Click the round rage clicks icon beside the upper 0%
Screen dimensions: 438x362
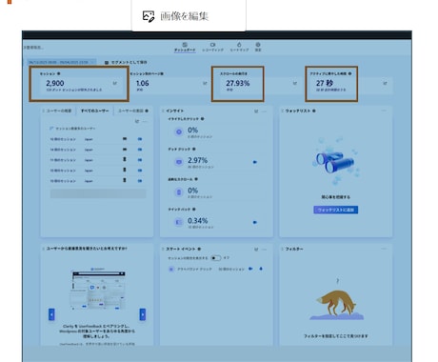(x=179, y=131)
